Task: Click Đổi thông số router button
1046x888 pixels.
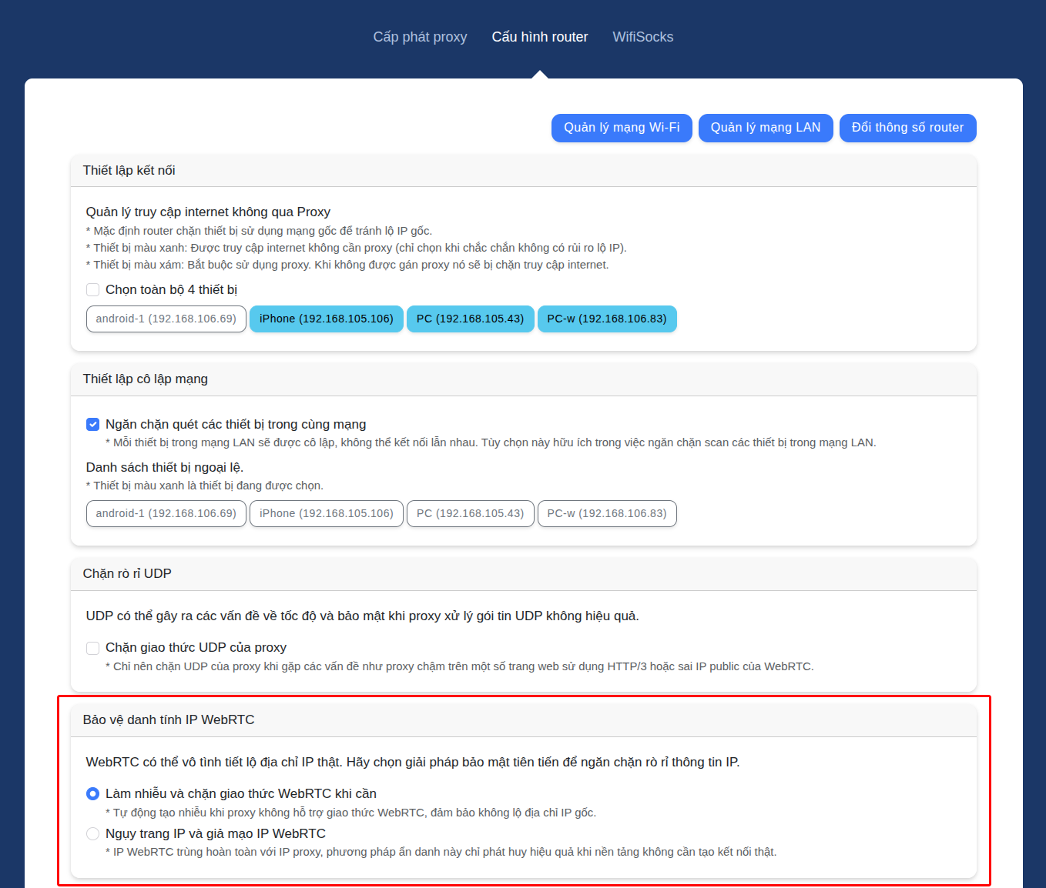Action: 907,128
